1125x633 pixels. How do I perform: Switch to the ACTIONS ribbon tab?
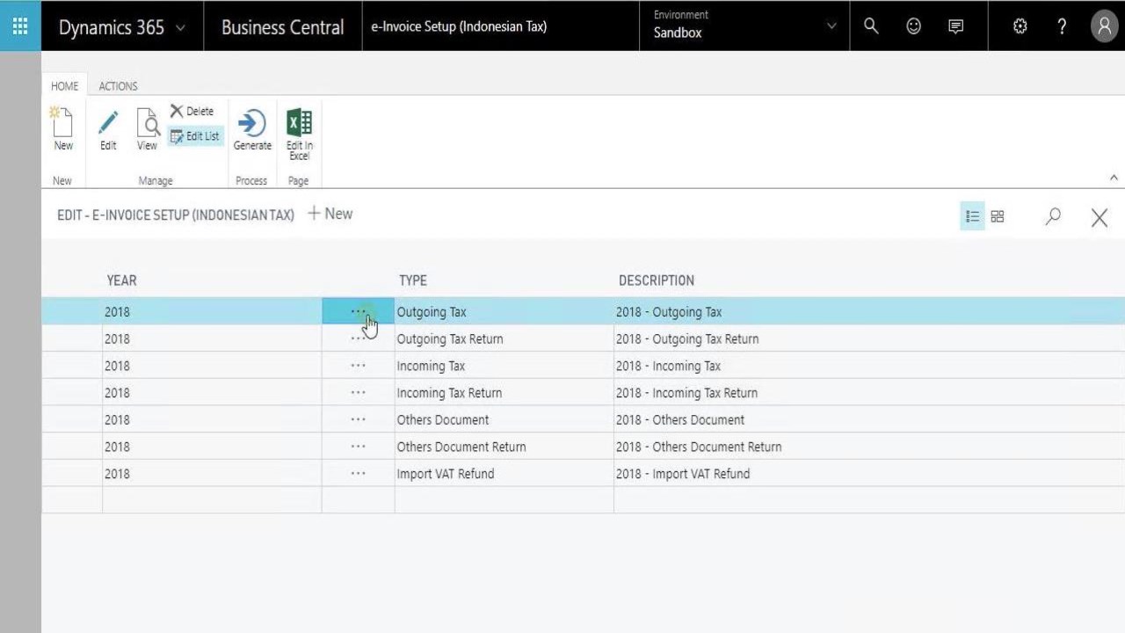[x=118, y=86]
